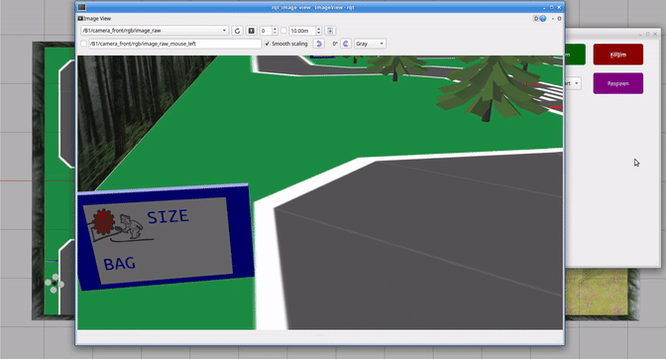The image size is (666, 359).
Task: Click the red Kill sim button
Action: coord(618,55)
